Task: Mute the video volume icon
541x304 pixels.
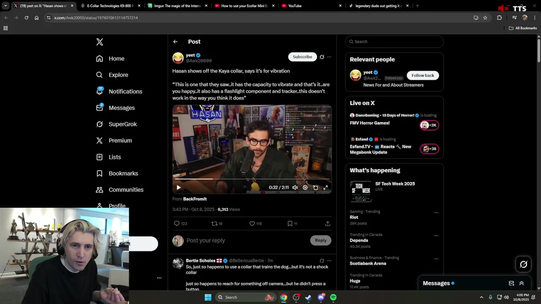Action: [x=295, y=187]
